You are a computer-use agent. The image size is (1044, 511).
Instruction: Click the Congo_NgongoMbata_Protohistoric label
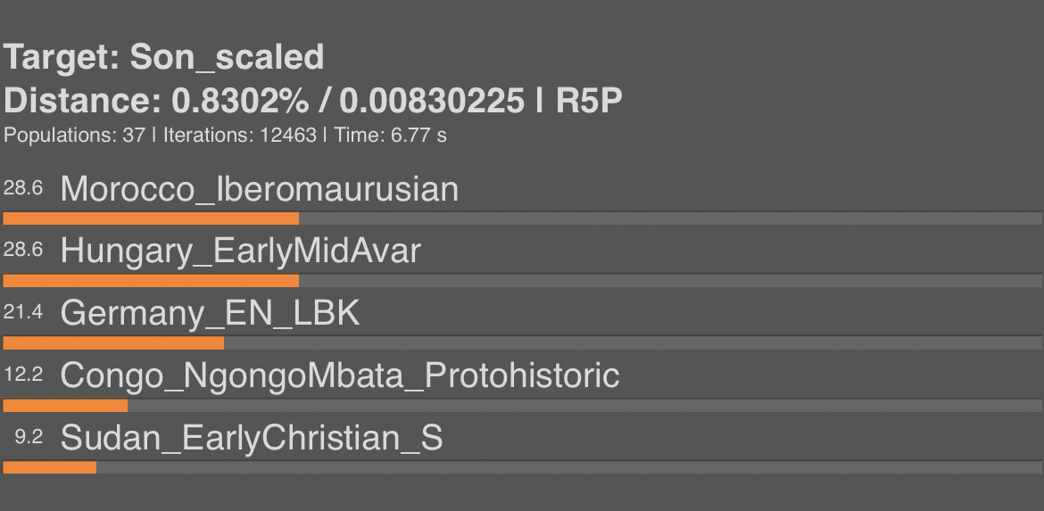340,376
